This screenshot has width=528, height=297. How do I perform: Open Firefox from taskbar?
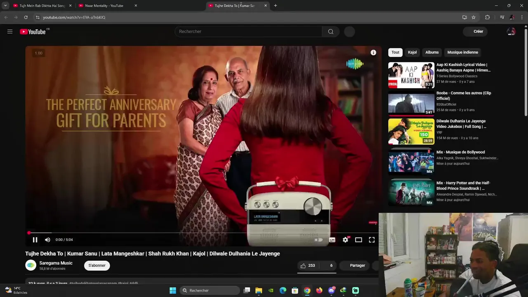(319, 290)
